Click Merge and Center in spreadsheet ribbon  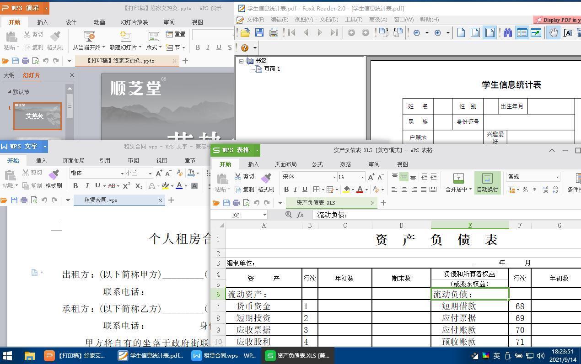click(458, 181)
